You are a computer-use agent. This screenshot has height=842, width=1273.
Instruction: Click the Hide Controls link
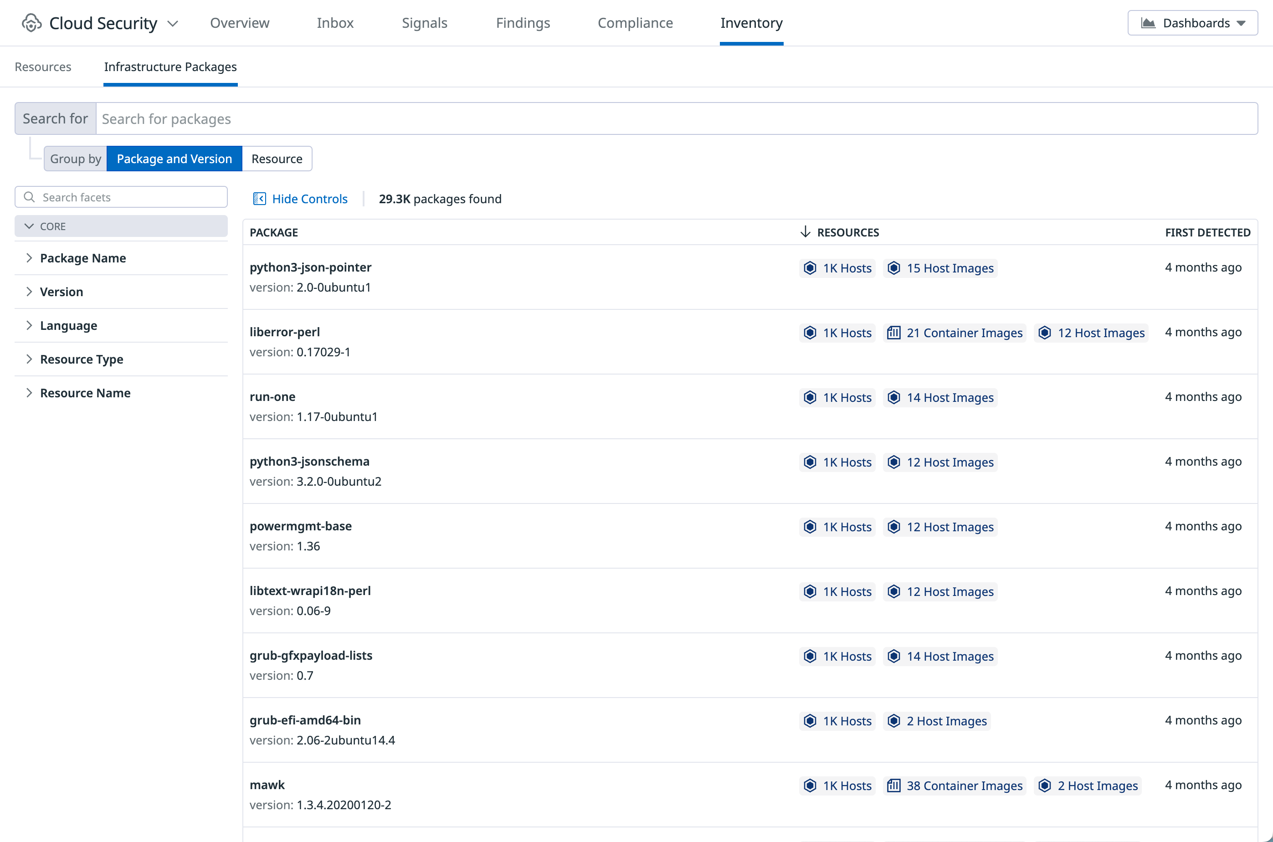(310, 199)
